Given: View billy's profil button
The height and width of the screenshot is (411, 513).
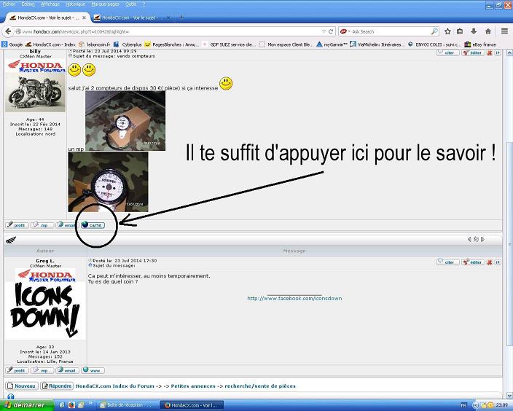Looking at the screenshot, I should [17, 225].
